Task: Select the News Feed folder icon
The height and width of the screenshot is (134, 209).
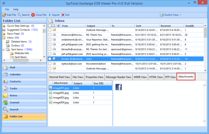Action: point(4,34)
